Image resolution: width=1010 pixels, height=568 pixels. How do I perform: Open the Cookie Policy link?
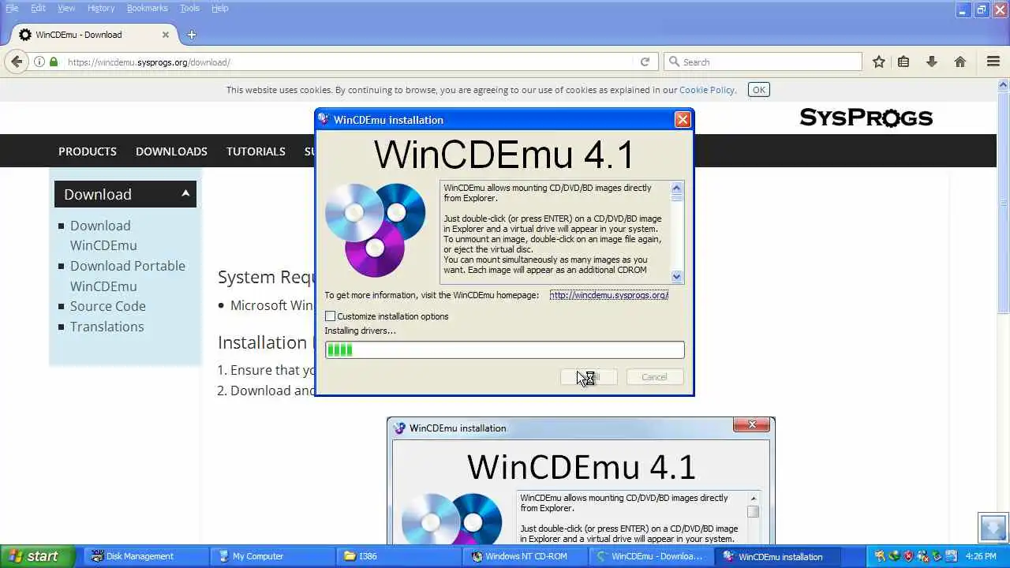707,90
